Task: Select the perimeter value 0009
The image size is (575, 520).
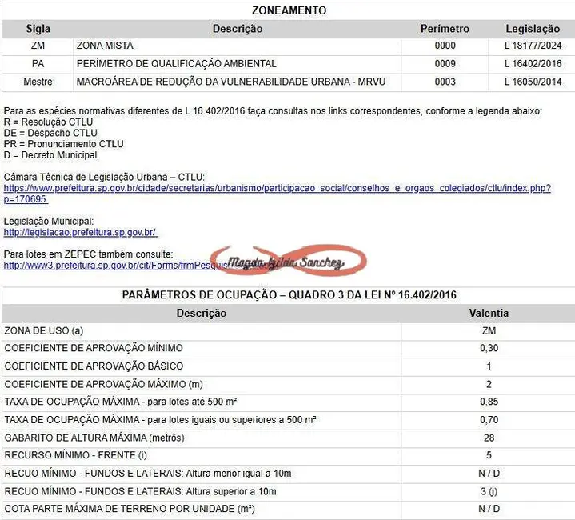Action: click(x=445, y=64)
